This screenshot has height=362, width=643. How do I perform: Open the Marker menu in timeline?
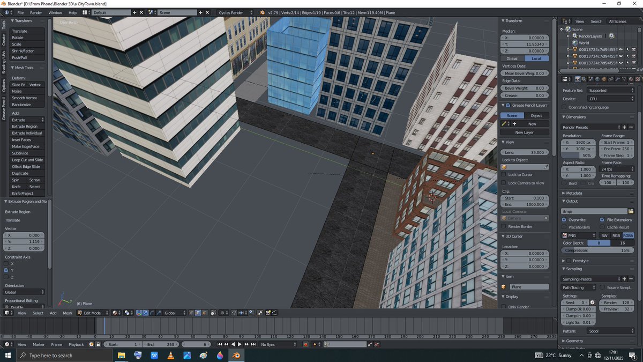tap(39, 344)
